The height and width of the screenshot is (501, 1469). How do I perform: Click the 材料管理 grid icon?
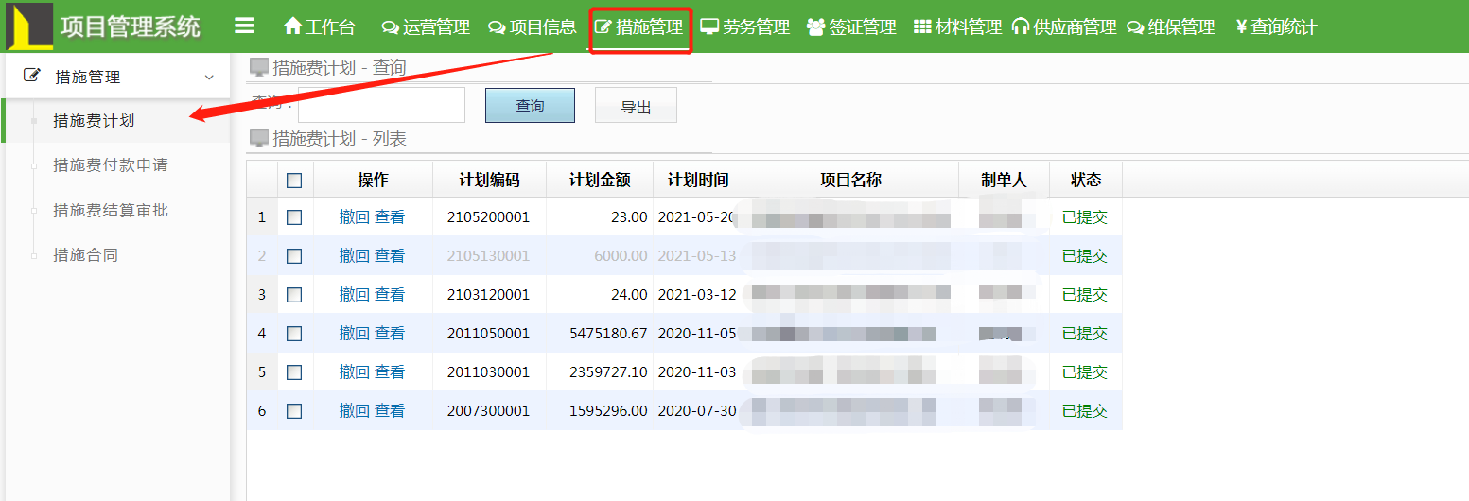(922, 27)
